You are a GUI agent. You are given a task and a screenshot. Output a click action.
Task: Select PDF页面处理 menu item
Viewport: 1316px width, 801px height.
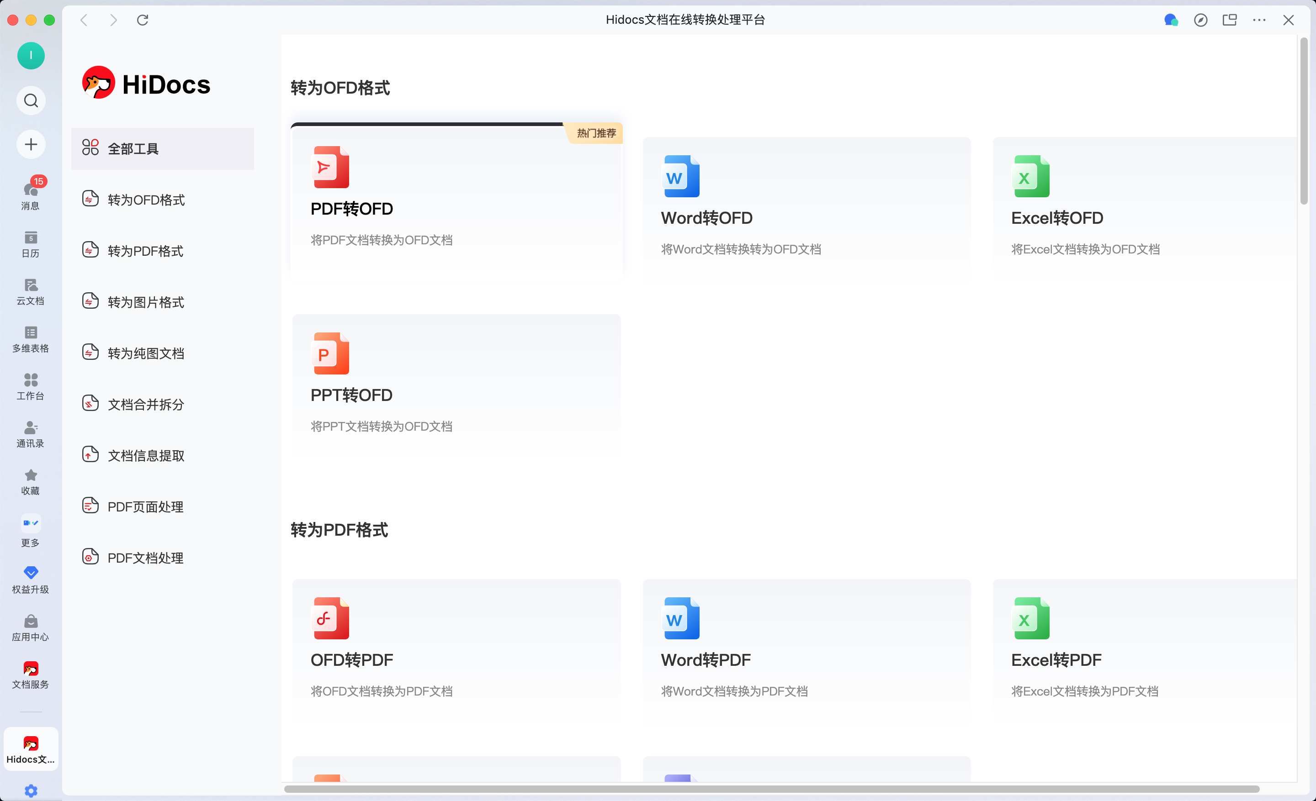pyautogui.click(x=162, y=507)
